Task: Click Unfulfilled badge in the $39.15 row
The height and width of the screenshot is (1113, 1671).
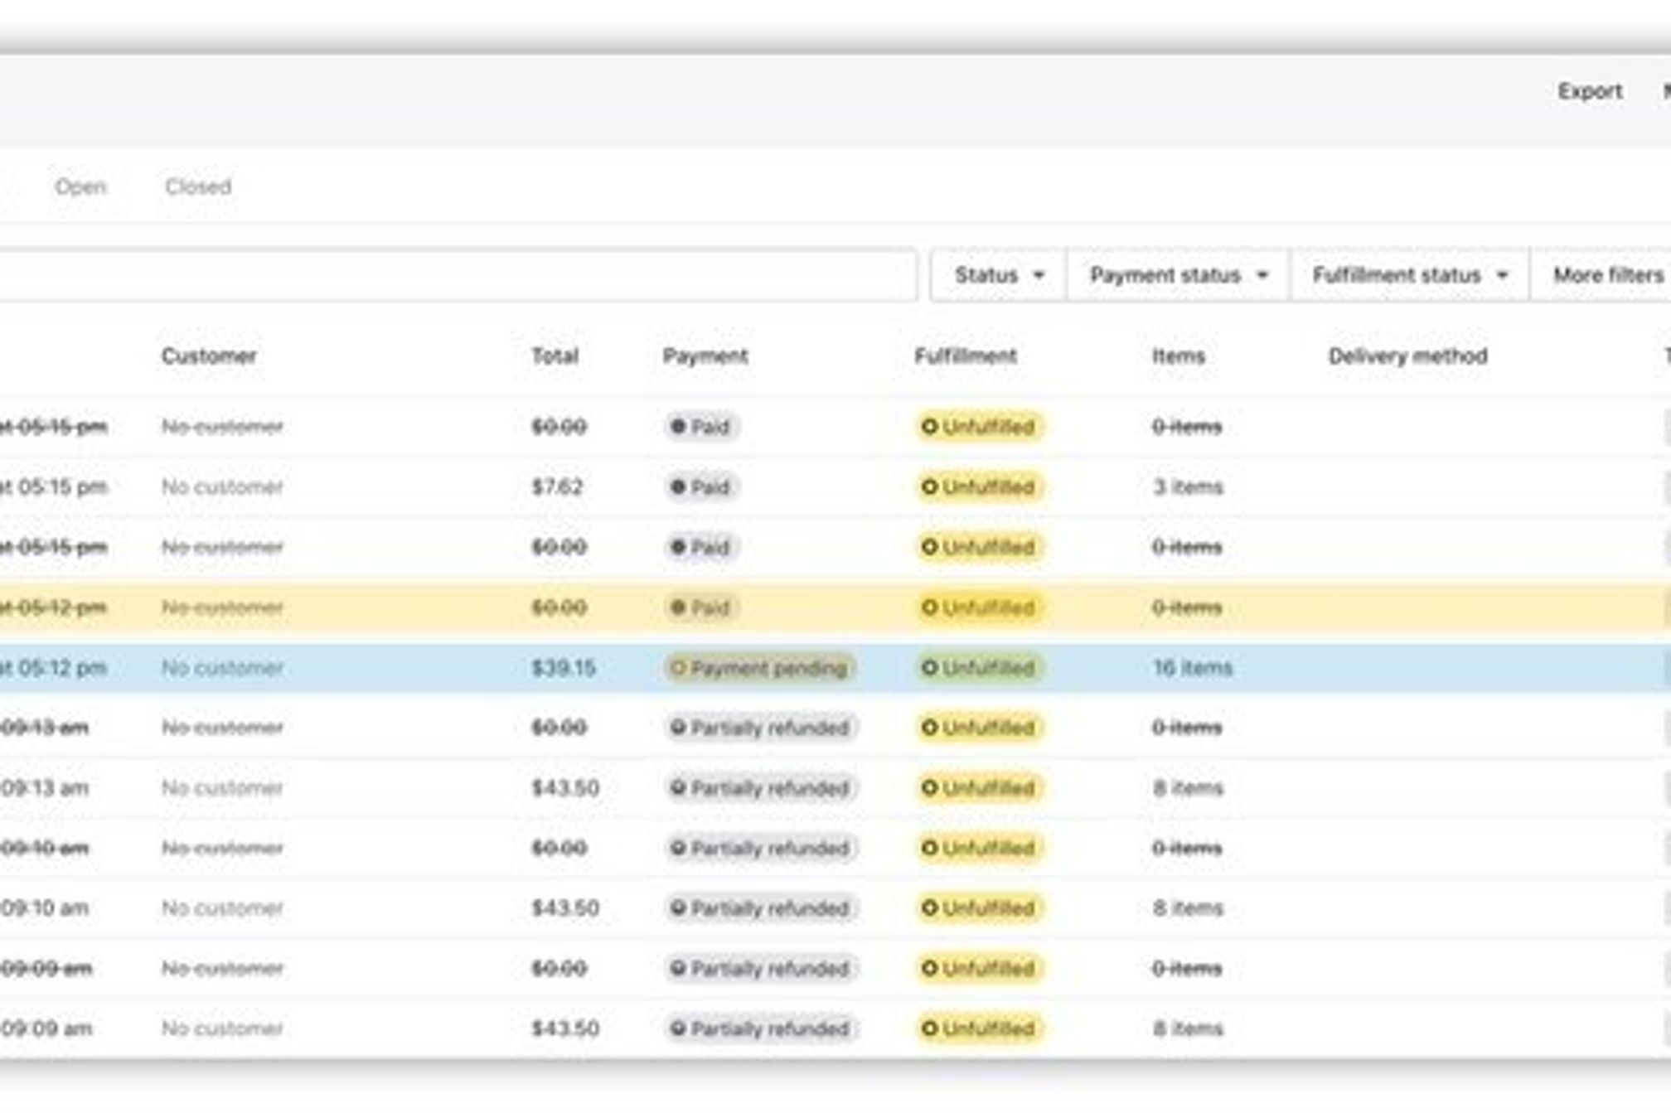Action: [x=979, y=667]
